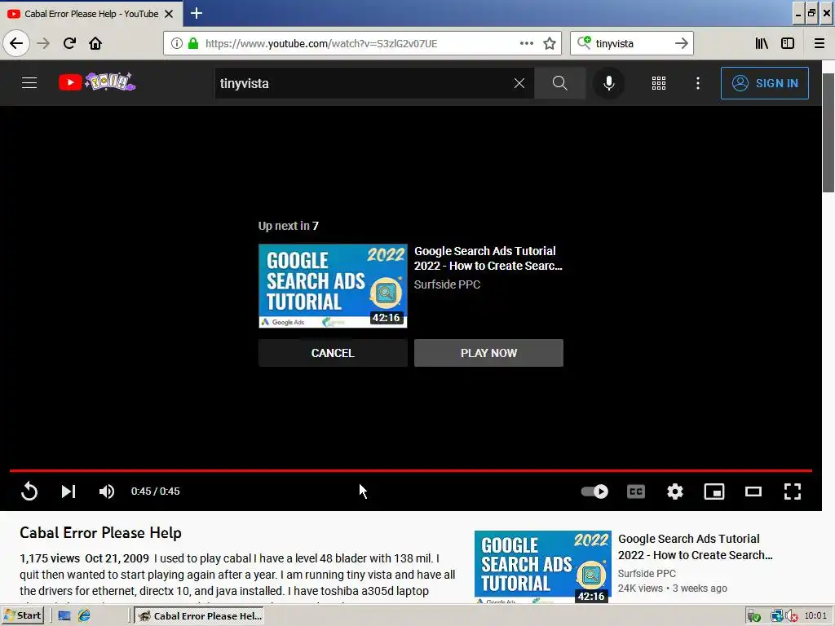Open the player settings gear
835x626 pixels.
[674, 492]
